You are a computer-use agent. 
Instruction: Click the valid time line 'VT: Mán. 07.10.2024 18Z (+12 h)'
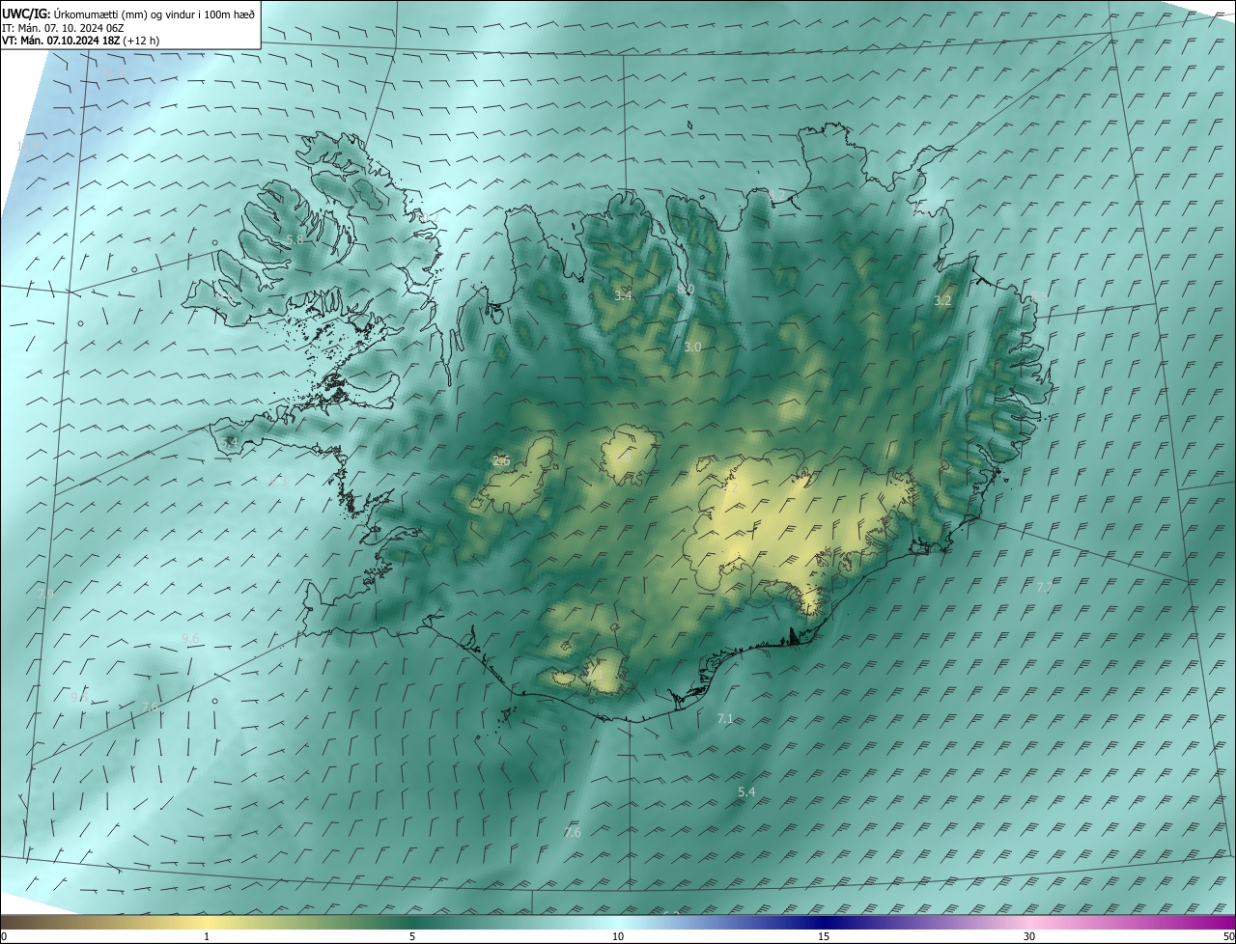click(x=80, y=41)
